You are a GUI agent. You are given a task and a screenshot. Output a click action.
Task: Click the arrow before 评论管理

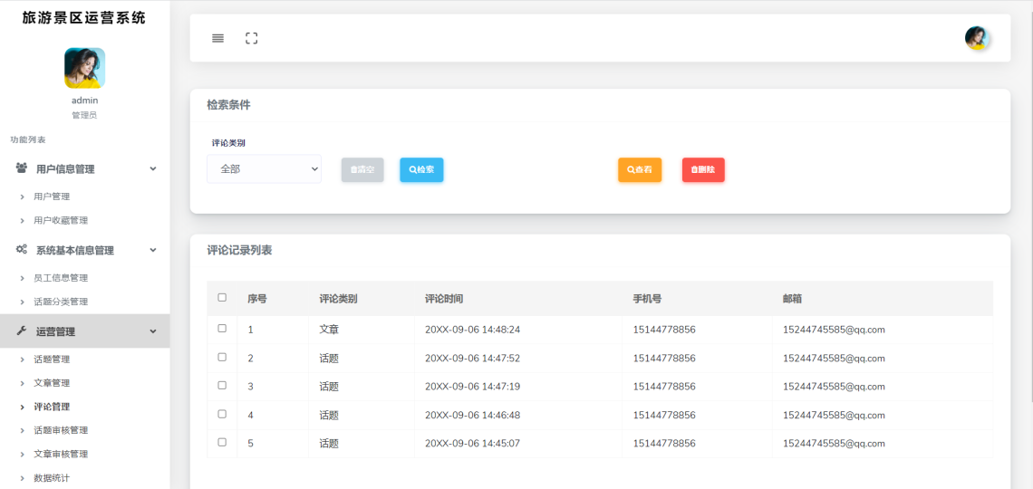point(23,407)
